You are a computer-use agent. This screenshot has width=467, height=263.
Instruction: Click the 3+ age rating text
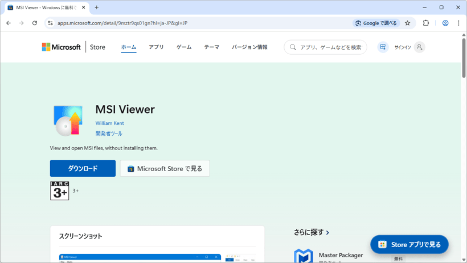(76, 191)
